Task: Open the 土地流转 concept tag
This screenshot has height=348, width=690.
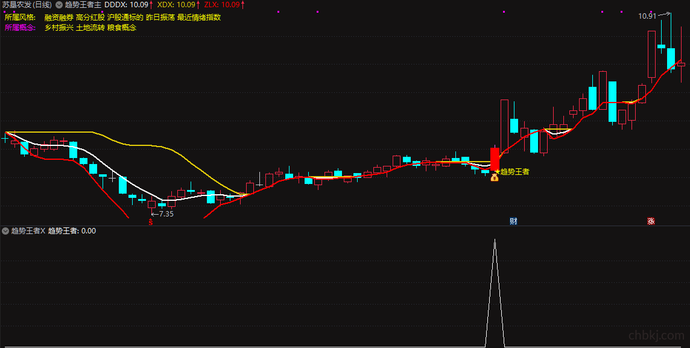Action: coord(90,28)
